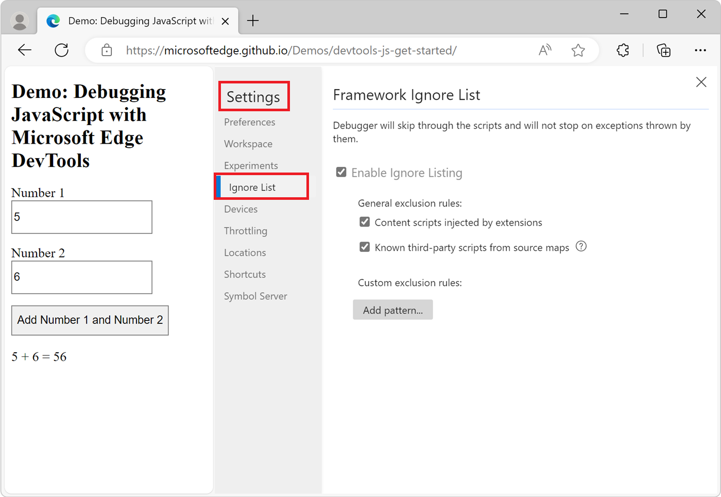
Task: Click the help icon next to third-party scripts
Action: point(581,247)
